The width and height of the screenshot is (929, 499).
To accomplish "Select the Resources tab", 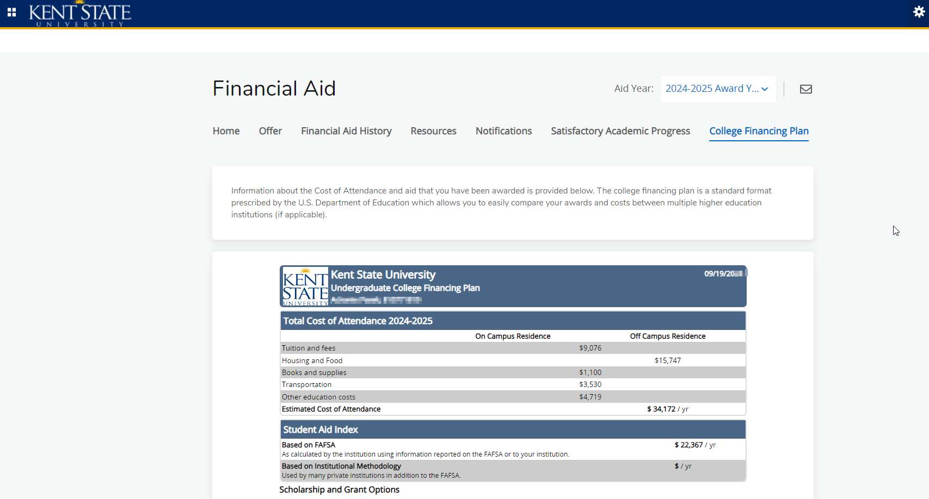I will 433,131.
